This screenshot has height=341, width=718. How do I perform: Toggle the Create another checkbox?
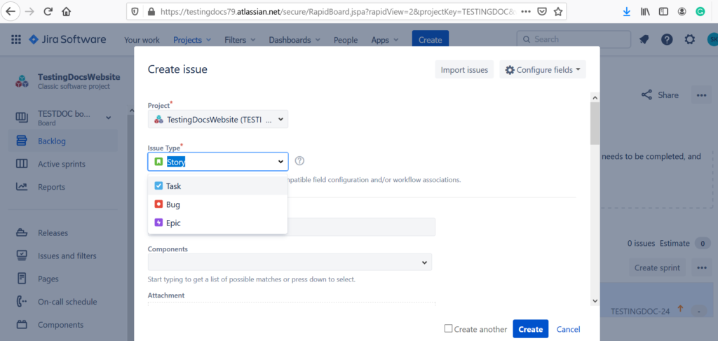pyautogui.click(x=449, y=329)
